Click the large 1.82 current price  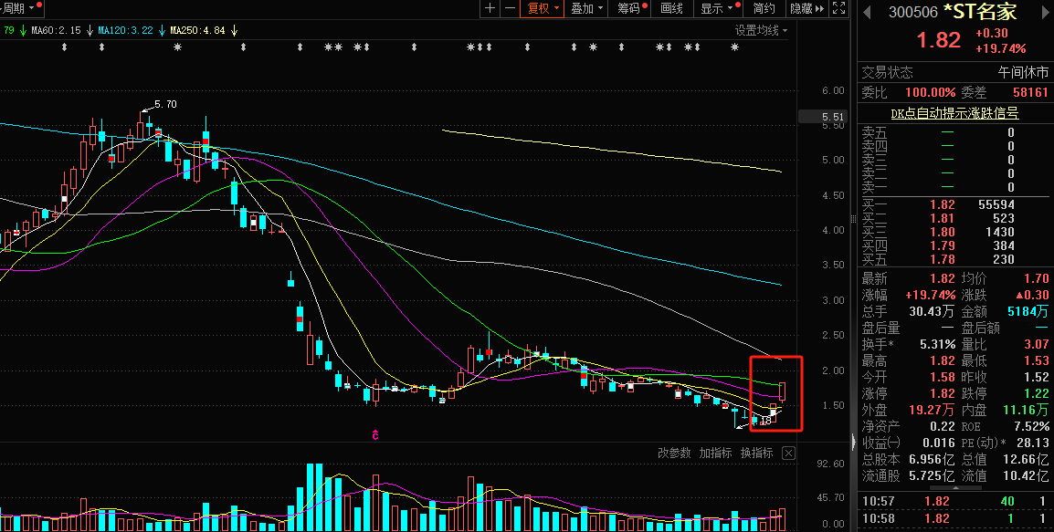coord(939,39)
